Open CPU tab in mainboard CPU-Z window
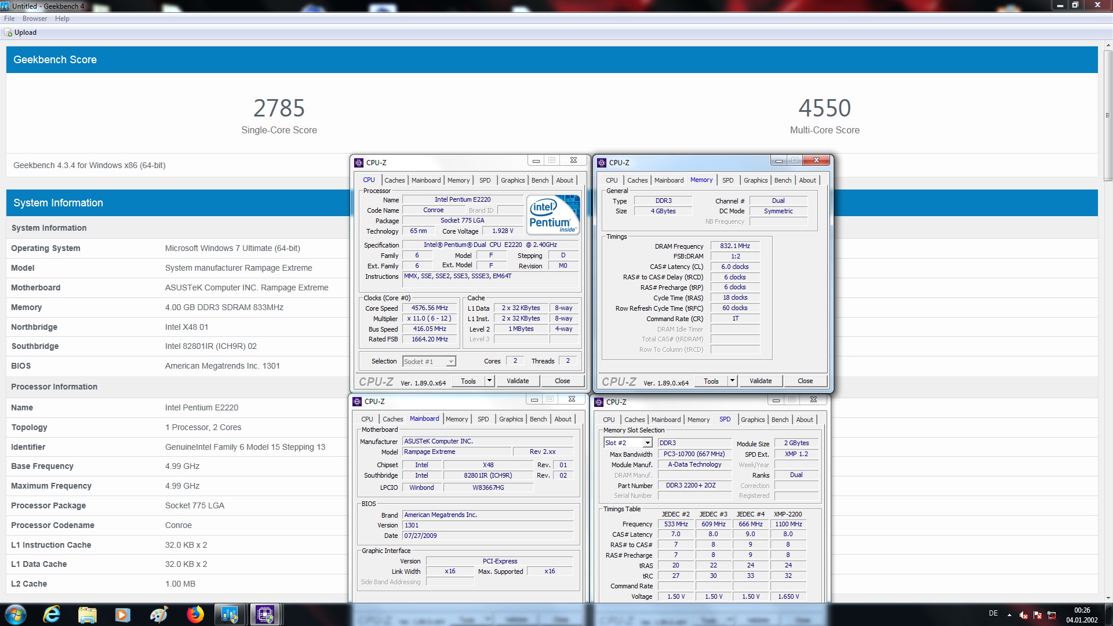Viewport: 1113px width, 626px height. [x=367, y=419]
